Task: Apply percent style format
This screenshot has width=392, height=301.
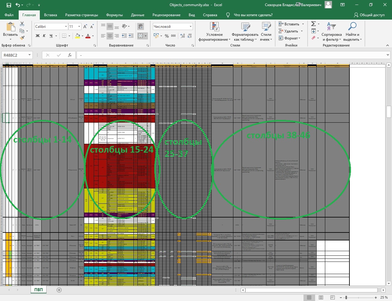Action: coord(167,36)
